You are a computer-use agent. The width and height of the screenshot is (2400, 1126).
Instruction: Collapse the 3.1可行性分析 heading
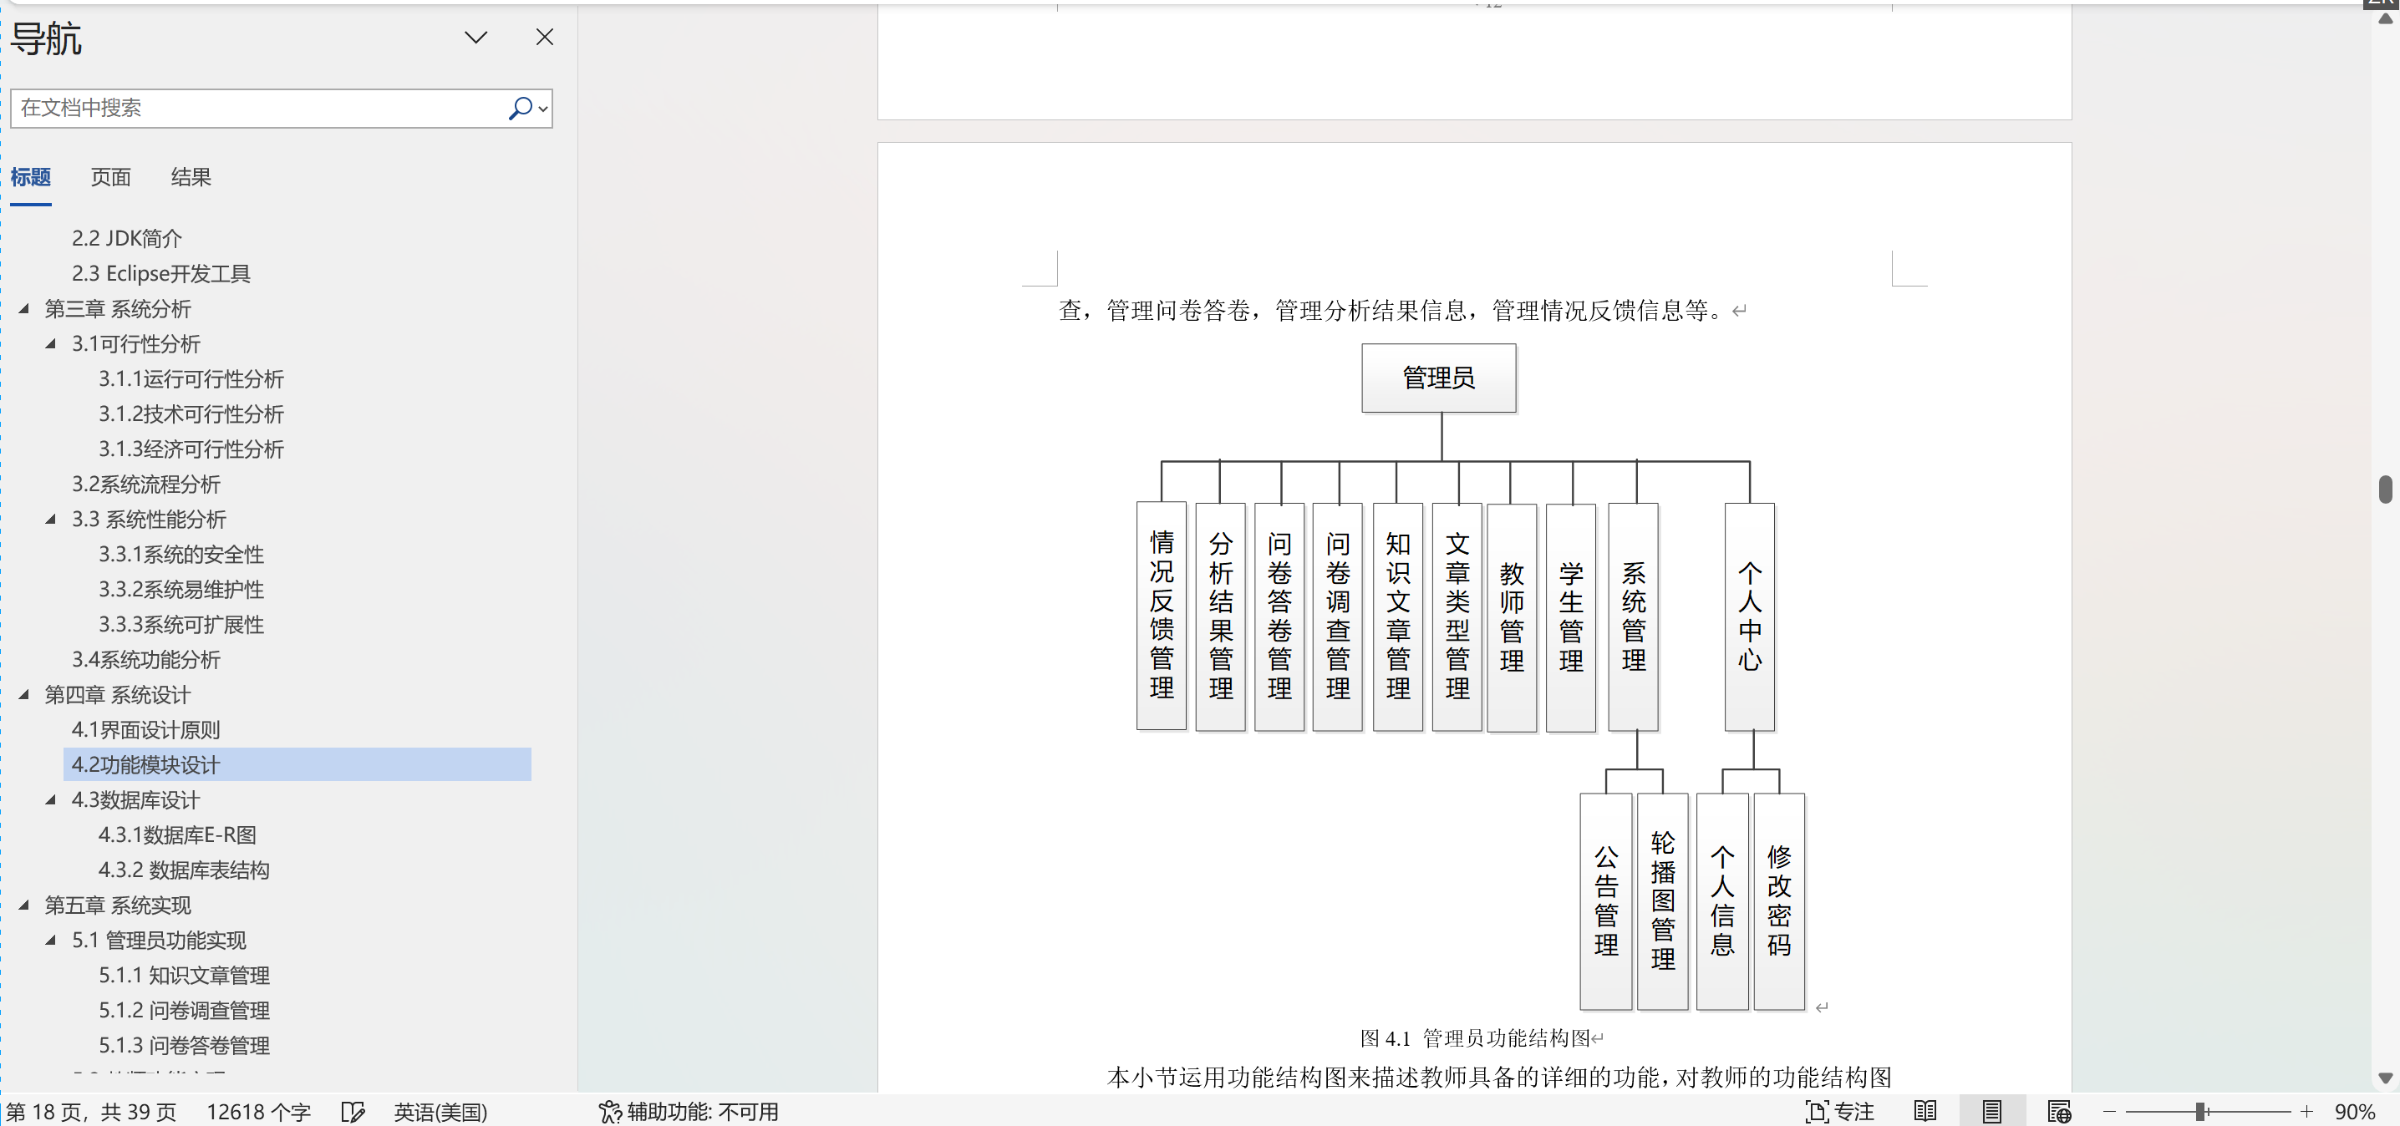click(51, 343)
